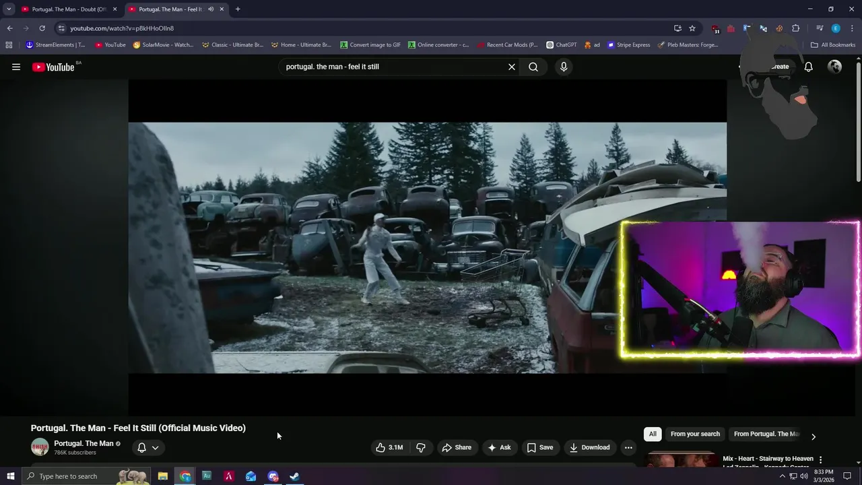Screen dimensions: 862x485
Task: Open the Chrome profile icon in toolbar
Action: 836,28
